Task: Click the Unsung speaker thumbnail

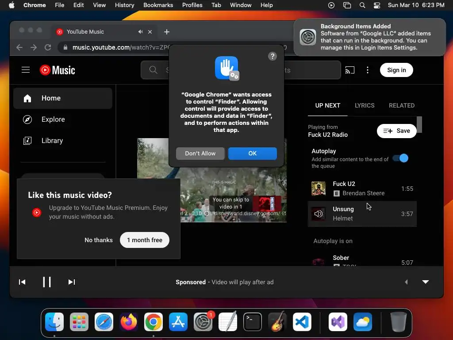Action: click(319, 214)
